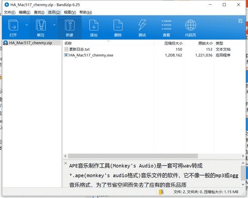This screenshot has width=248, height=198.
Task: Click the 测试 (Test) lightning icon
Action: [142, 25]
